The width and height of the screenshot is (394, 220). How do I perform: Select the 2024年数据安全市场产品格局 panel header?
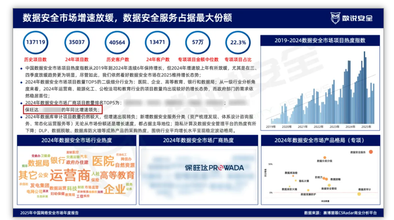pos(320,140)
